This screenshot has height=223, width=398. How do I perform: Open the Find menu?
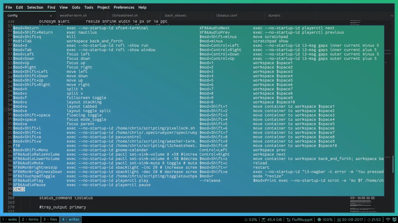coord(51,7)
